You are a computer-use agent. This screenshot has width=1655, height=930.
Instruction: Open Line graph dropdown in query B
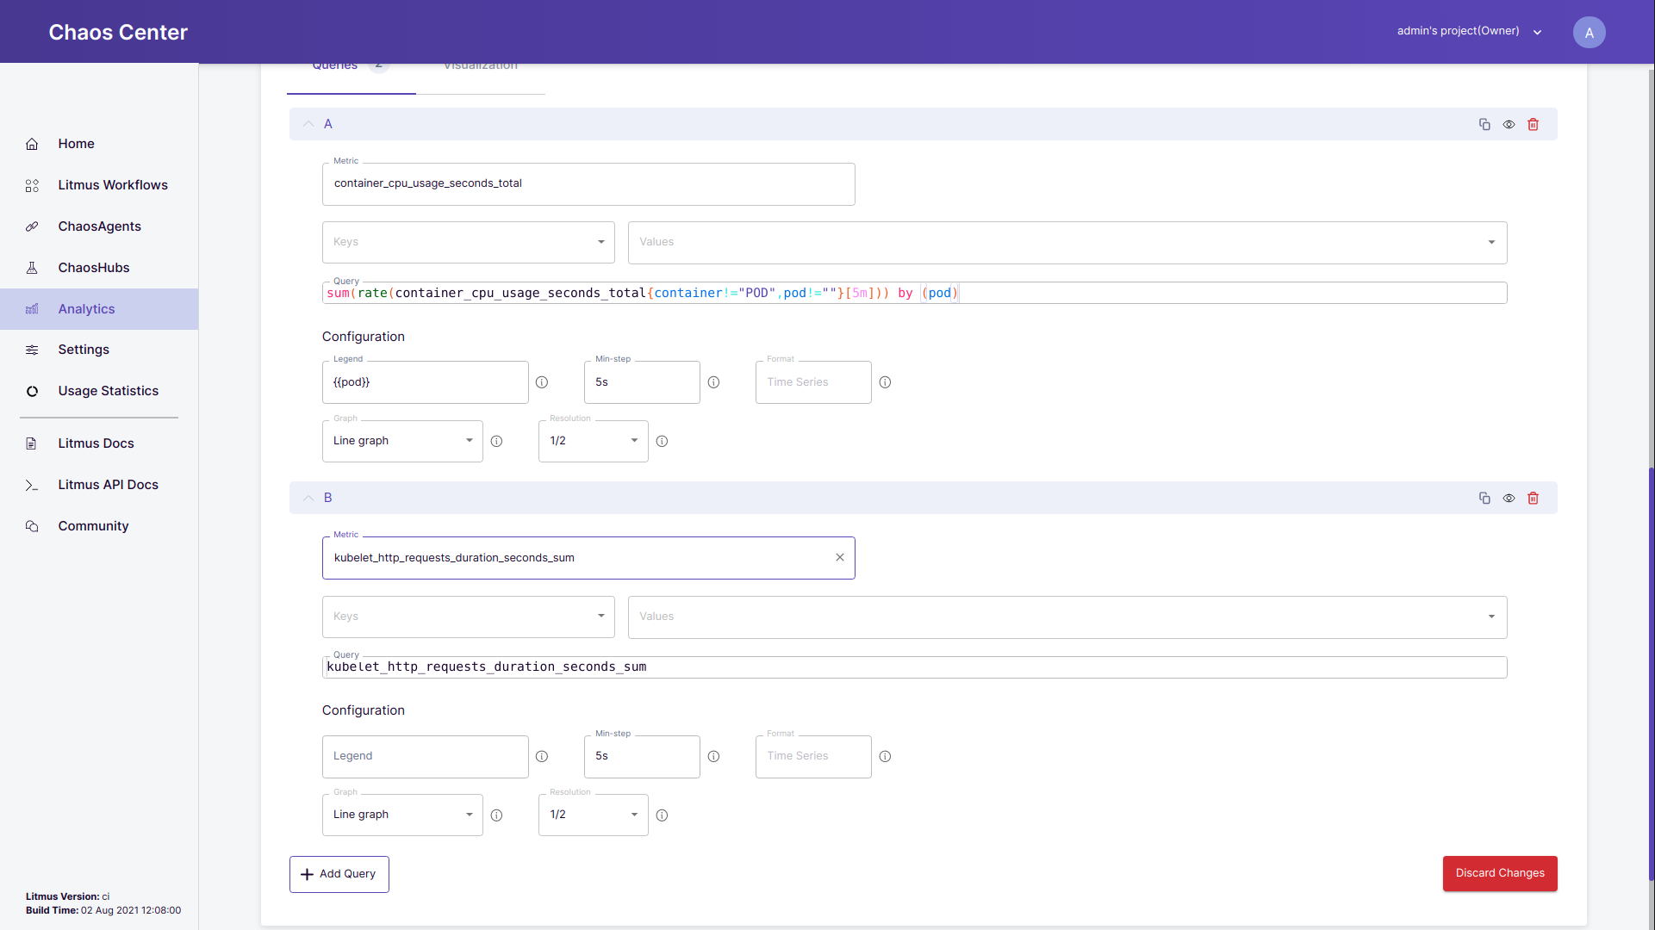tap(402, 815)
